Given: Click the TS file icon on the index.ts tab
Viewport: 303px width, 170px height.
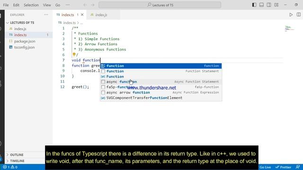Looking at the screenshot, I should tap(58, 15).
